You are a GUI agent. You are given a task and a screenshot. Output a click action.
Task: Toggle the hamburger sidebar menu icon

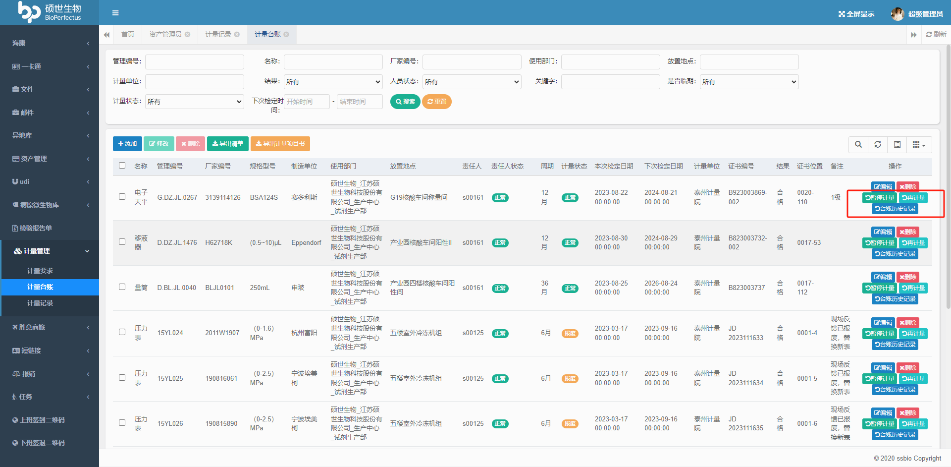115,13
